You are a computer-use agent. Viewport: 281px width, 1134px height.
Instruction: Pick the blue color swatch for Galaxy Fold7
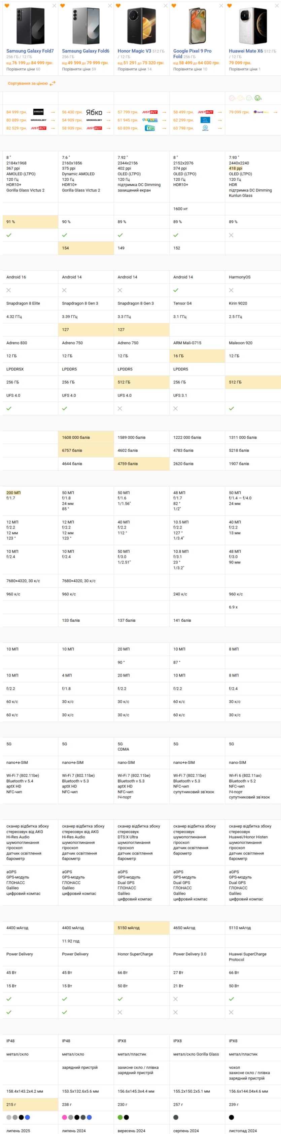pos(27,1117)
